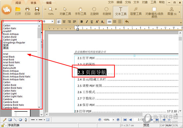
Task: Align text left
Action: pyautogui.click(x=59, y=22)
